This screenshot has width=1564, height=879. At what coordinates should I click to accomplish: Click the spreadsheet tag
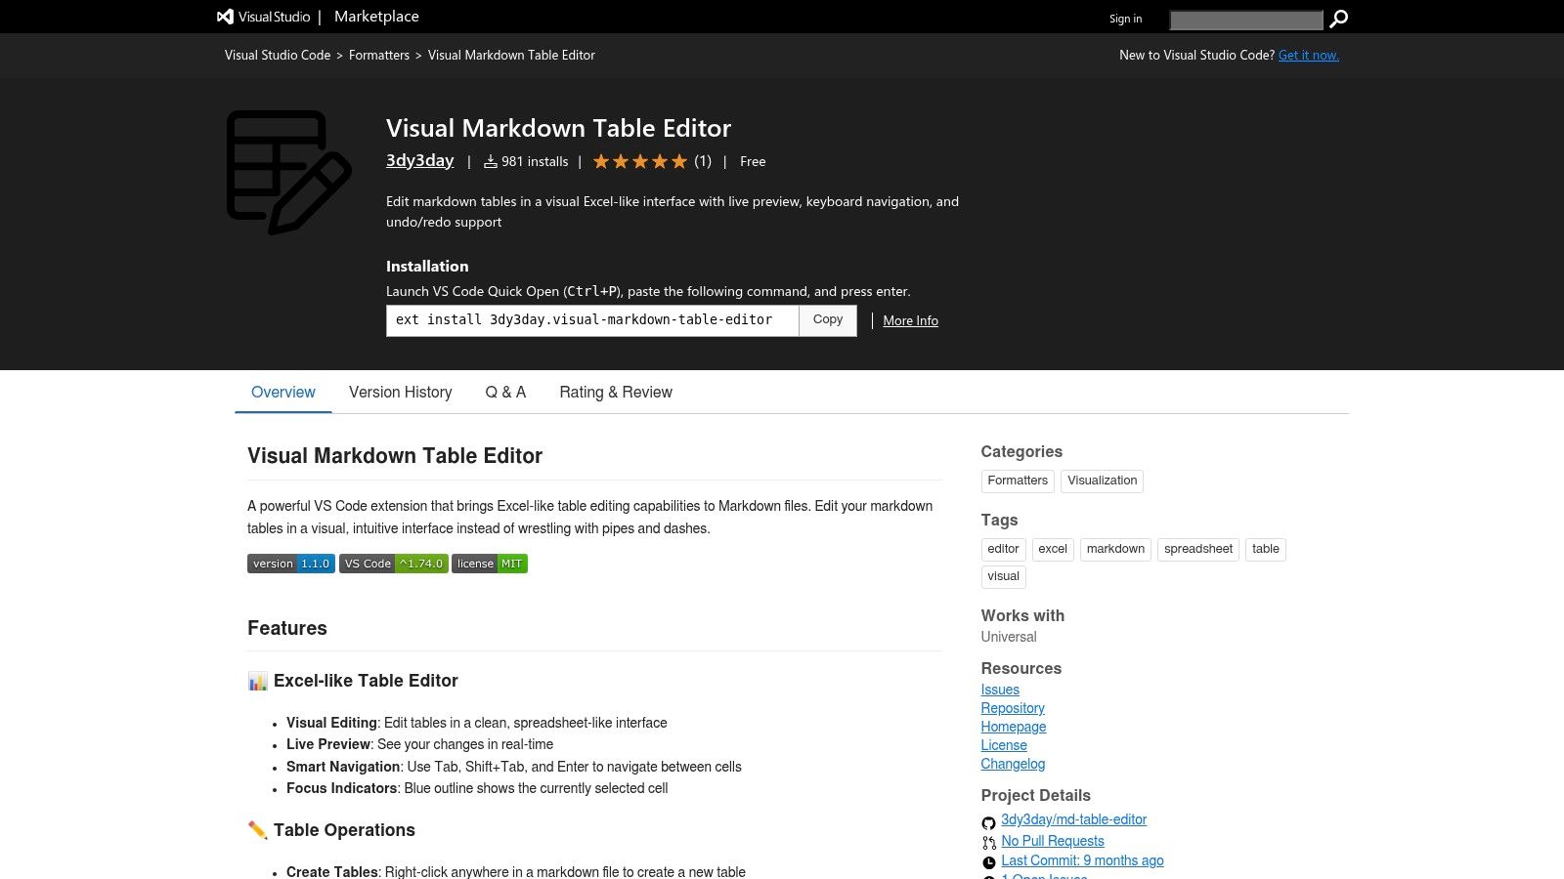click(x=1198, y=549)
